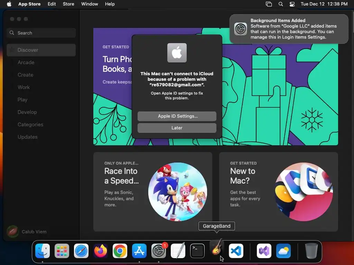The image size is (354, 265).
Task: Click the Background Items Added notification
Action: click(289, 29)
